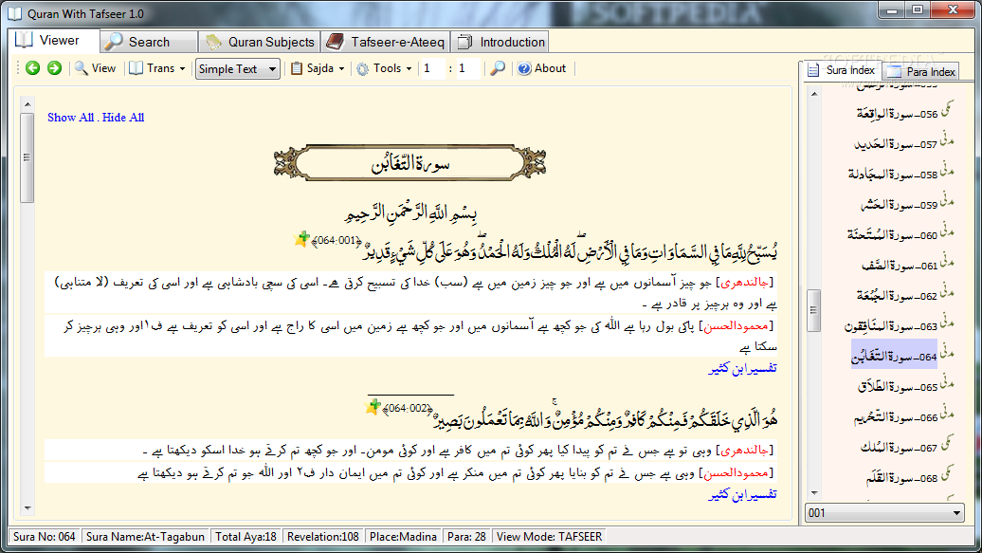Select sura 063 Al-Munafiqun in index
Image resolution: width=982 pixels, height=553 pixels.
891,326
